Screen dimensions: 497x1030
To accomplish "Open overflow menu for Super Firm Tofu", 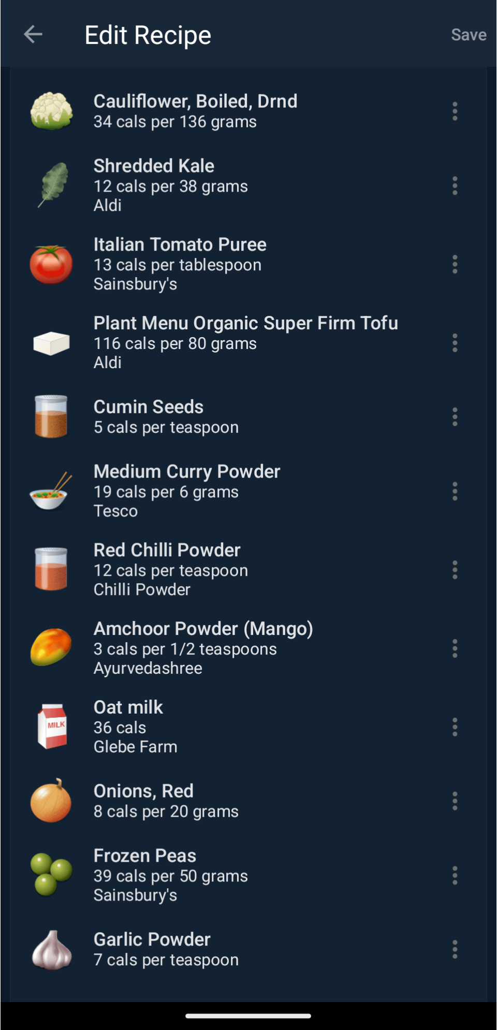I will click(x=455, y=343).
